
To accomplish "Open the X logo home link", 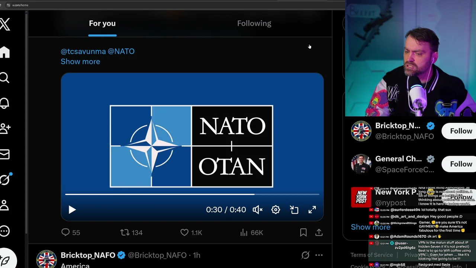I will (5, 25).
